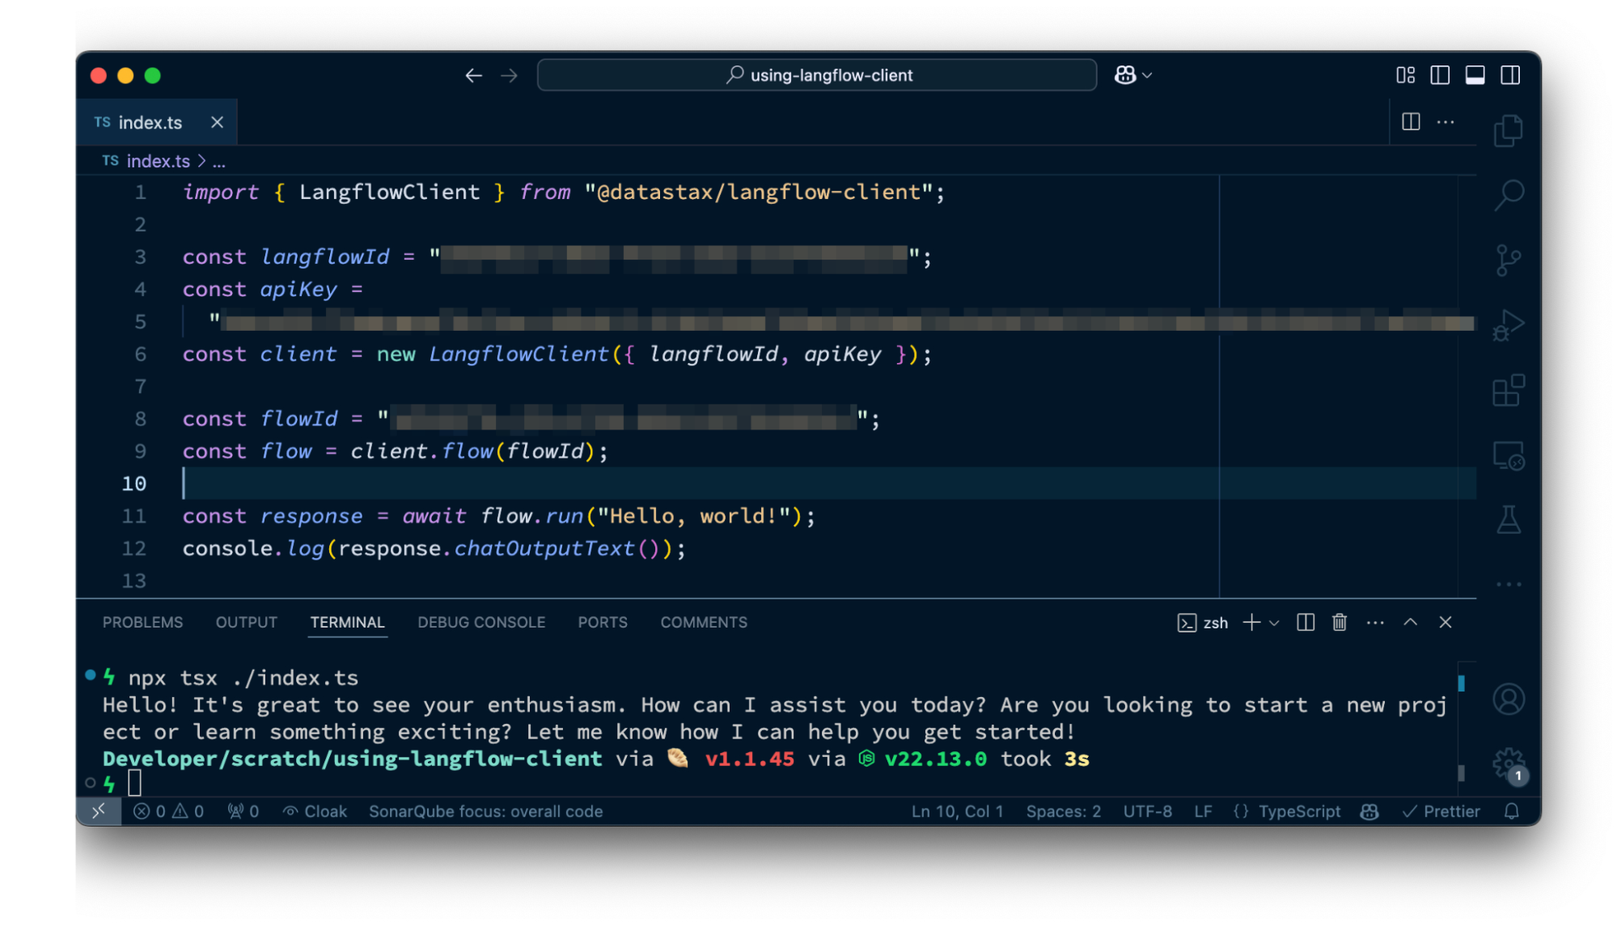This screenshot has width=1617, height=926.
Task: Open errors and warnings count in status bar
Action: coord(168,811)
